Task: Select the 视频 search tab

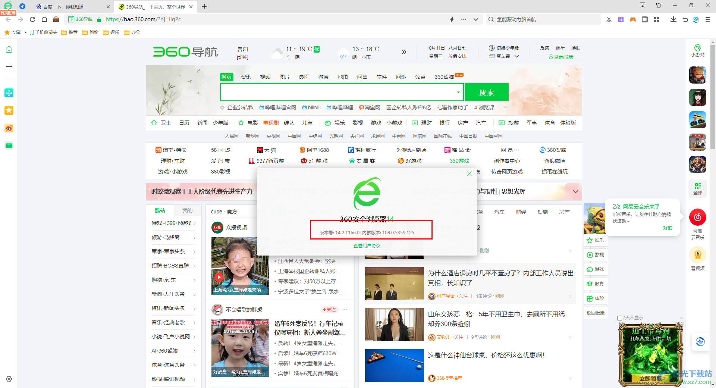Action: pos(265,77)
